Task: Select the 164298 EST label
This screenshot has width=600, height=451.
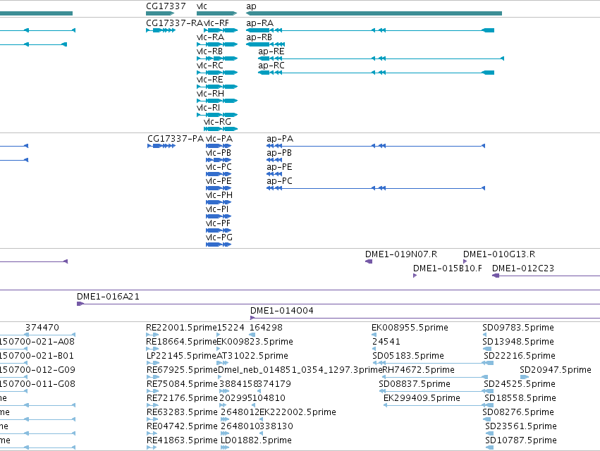Action: [x=266, y=328]
